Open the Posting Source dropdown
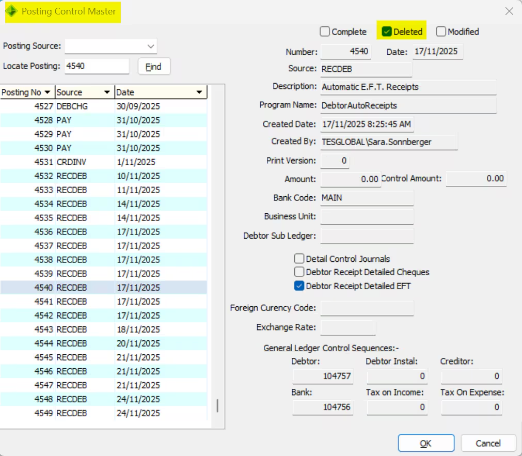 (x=151, y=46)
